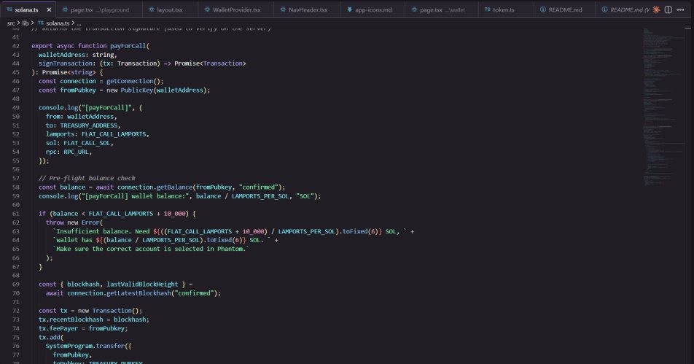
Task: Click TREASURY_ADDRESS on line 51
Action: (x=88, y=125)
